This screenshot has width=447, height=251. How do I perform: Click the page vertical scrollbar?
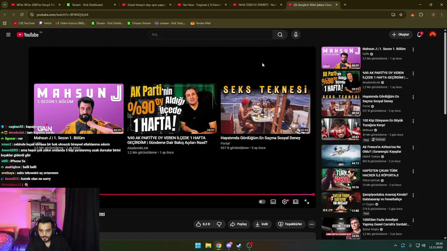pyautogui.click(x=445, y=73)
